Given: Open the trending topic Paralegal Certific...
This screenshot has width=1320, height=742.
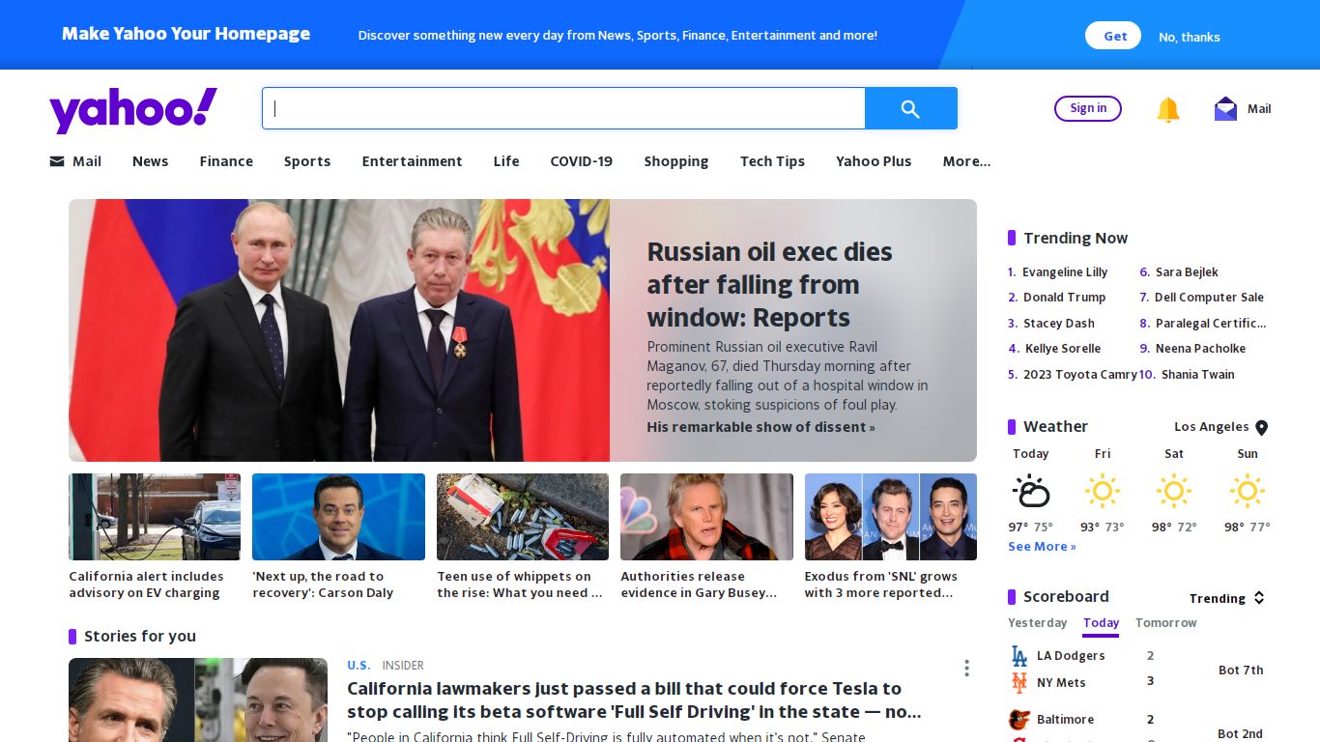Looking at the screenshot, I should (x=1211, y=324).
